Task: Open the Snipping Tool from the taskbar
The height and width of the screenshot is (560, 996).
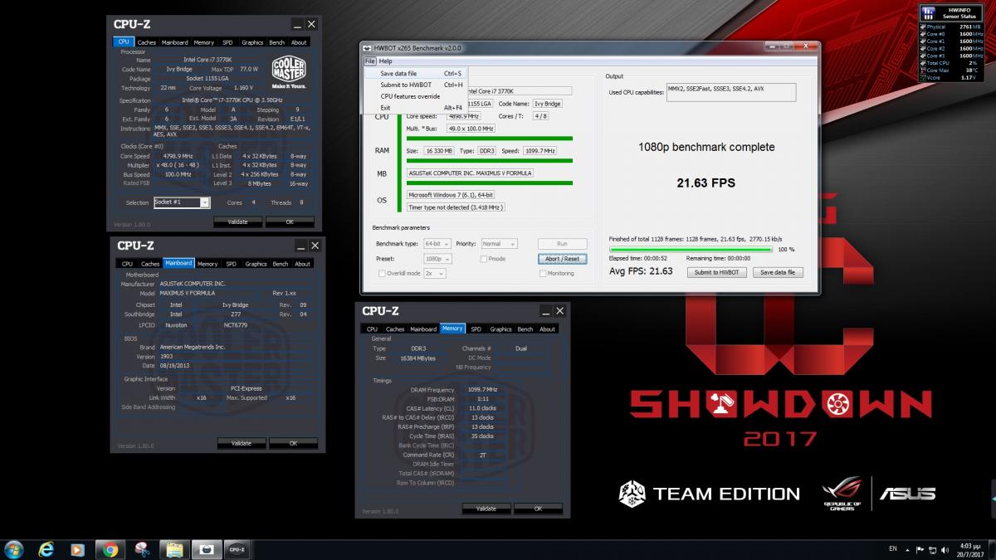Action: (142, 548)
